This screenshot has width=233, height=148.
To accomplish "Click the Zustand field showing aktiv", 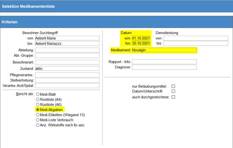I will (x=67, y=68).
